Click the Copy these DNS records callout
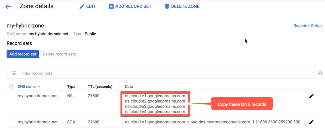This screenshot has width=325, height=134. click(x=241, y=104)
